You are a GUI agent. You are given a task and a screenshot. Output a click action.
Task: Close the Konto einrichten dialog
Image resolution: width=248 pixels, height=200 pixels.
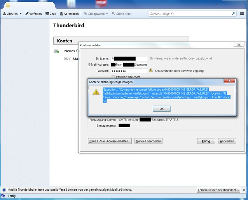pyautogui.click(x=239, y=44)
